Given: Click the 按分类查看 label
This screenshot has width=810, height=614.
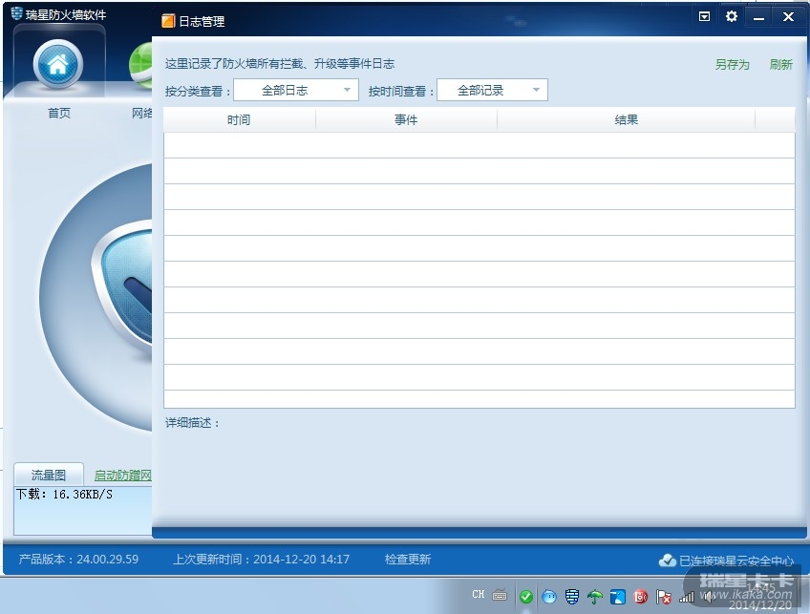Looking at the screenshot, I should pyautogui.click(x=198, y=92).
